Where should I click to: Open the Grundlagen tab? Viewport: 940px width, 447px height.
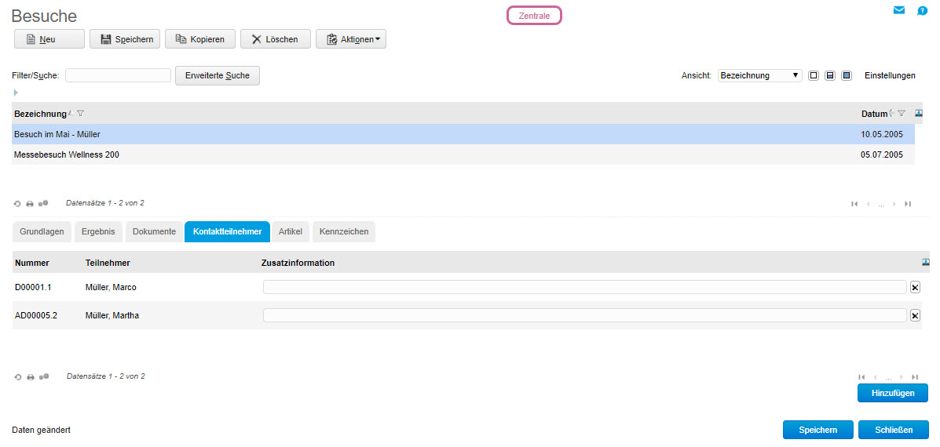click(42, 231)
